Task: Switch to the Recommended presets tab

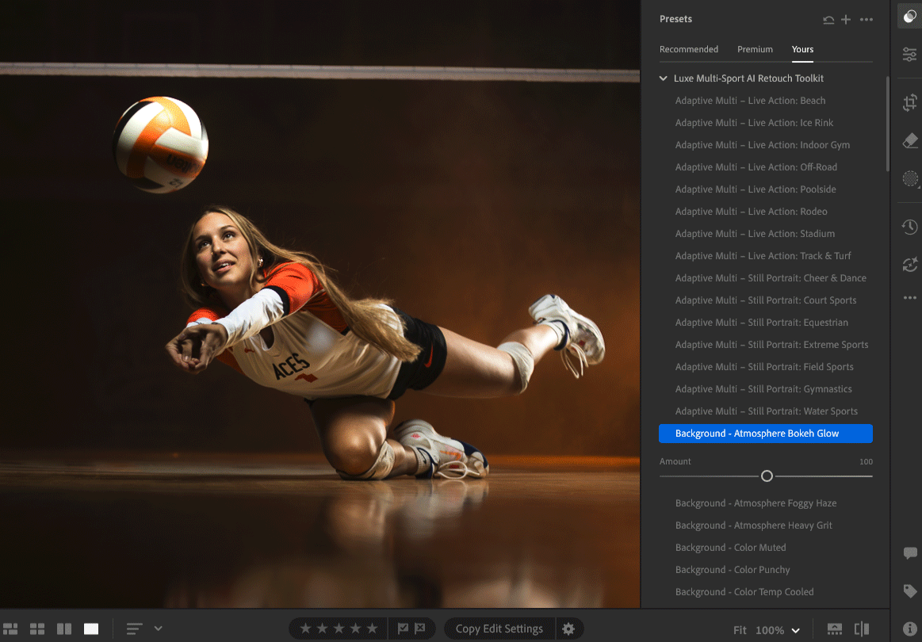Action: click(x=688, y=49)
